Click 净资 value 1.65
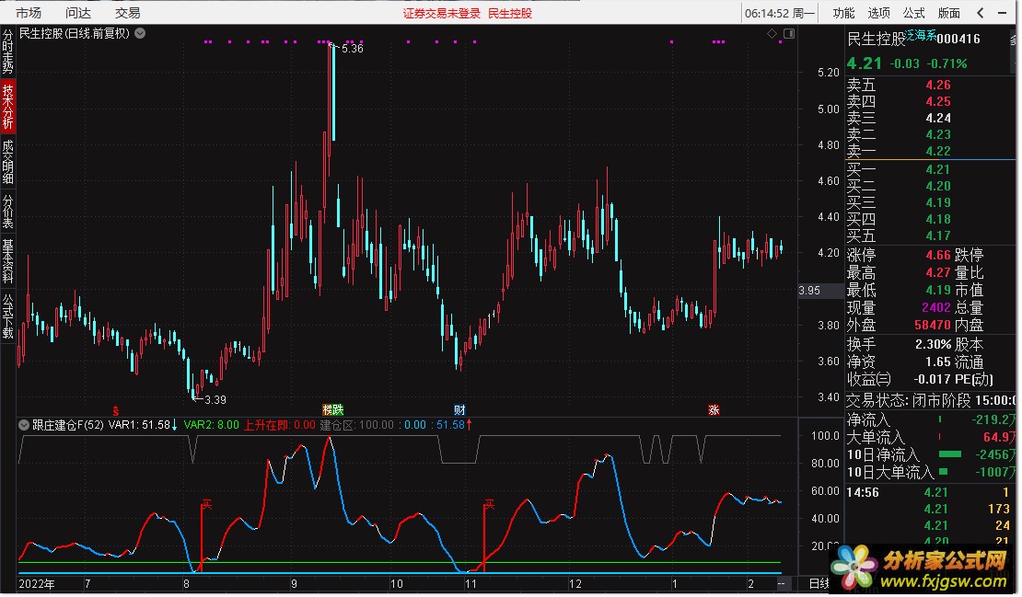This screenshot has width=1022, height=597. tap(938, 362)
